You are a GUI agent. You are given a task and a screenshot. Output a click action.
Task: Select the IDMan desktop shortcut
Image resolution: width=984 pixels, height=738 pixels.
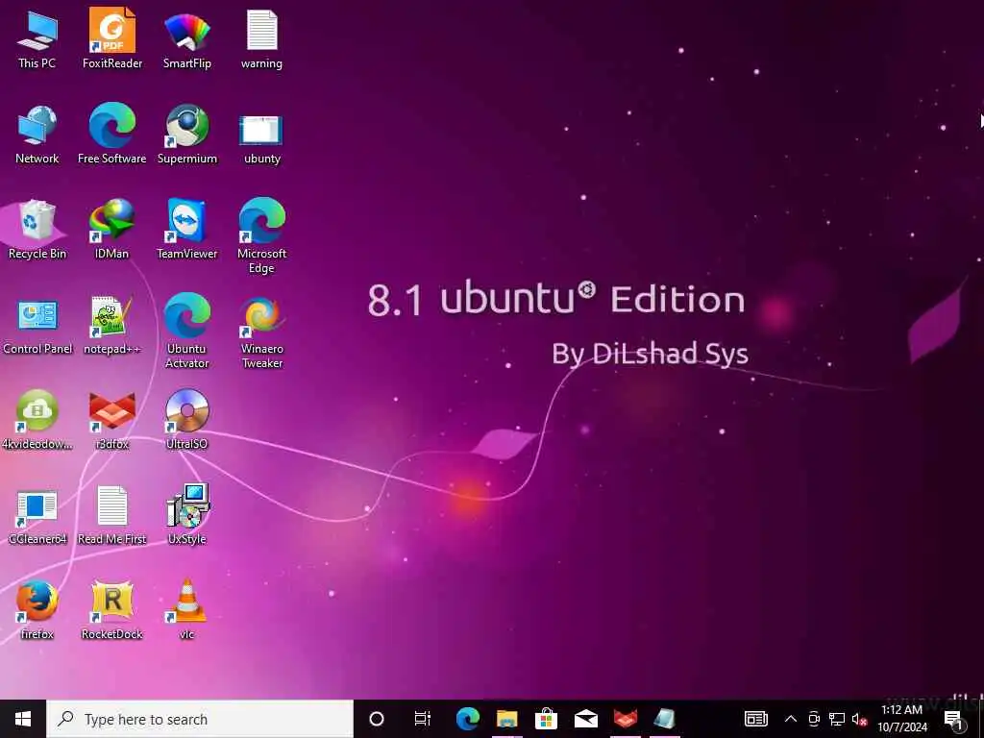[x=112, y=229]
